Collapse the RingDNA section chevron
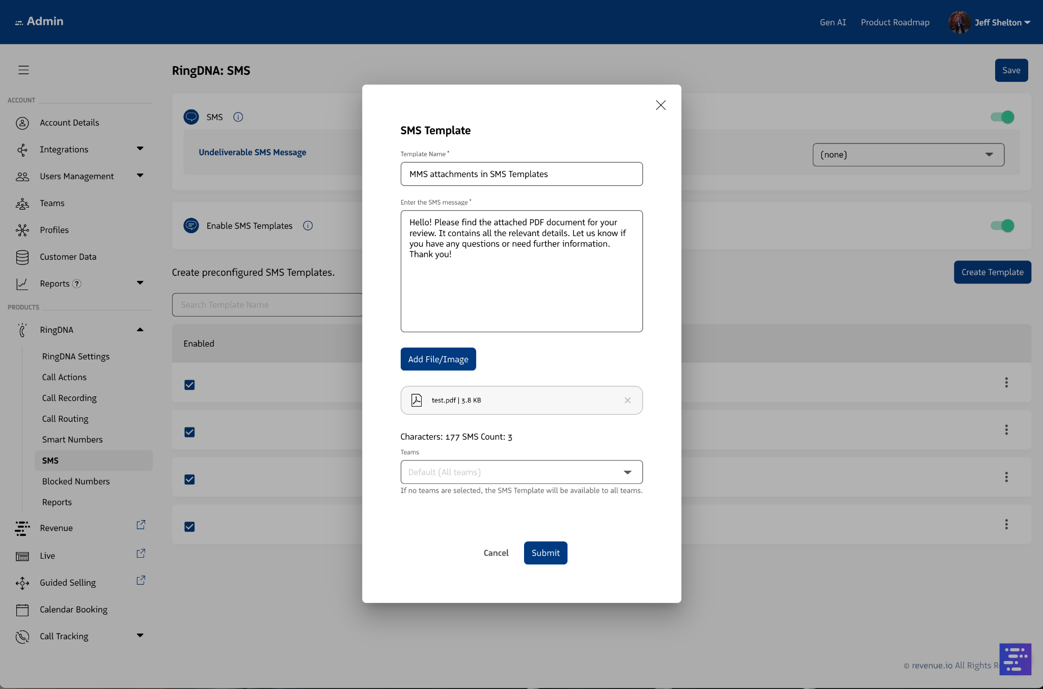 tap(140, 330)
